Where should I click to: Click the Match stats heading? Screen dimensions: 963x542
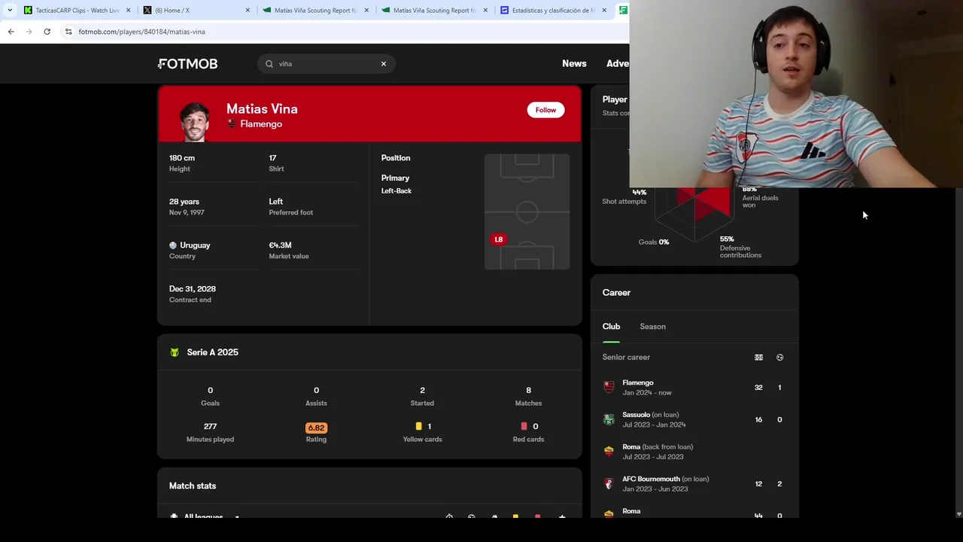193,486
